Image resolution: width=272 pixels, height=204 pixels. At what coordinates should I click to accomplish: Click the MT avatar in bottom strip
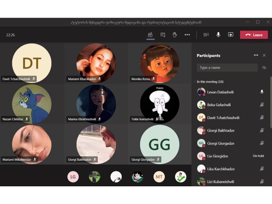pyautogui.click(x=159, y=177)
